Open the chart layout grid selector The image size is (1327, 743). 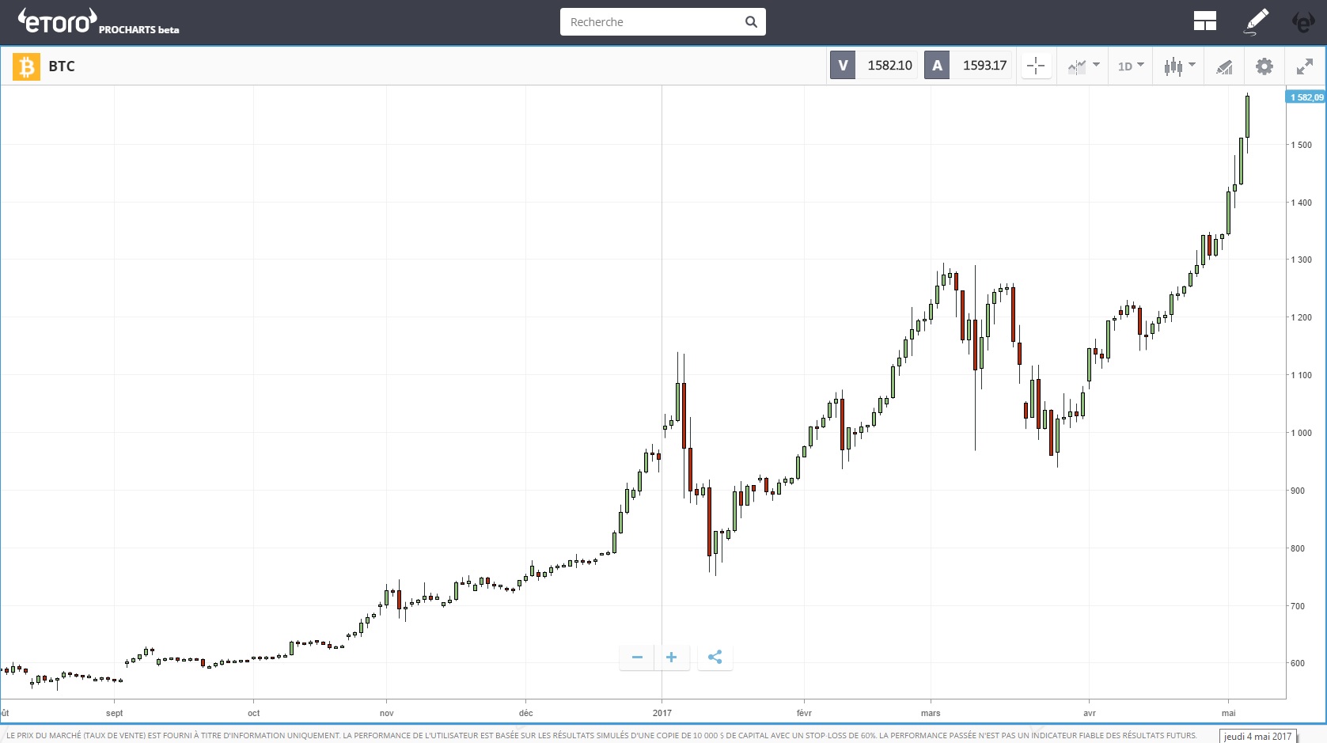1204,21
